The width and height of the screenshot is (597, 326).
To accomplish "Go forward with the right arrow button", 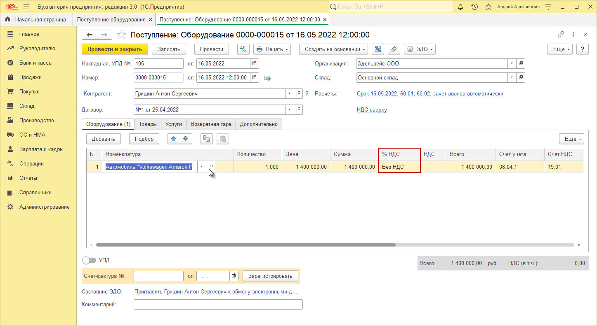I will pos(104,35).
